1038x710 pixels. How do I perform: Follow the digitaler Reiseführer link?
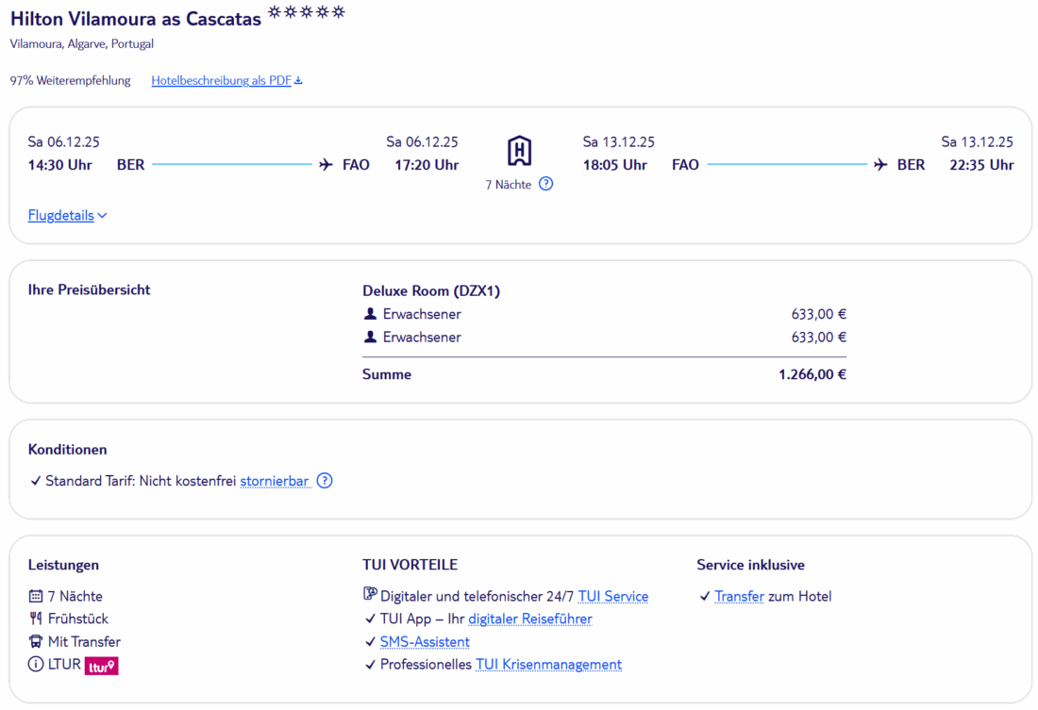point(529,619)
